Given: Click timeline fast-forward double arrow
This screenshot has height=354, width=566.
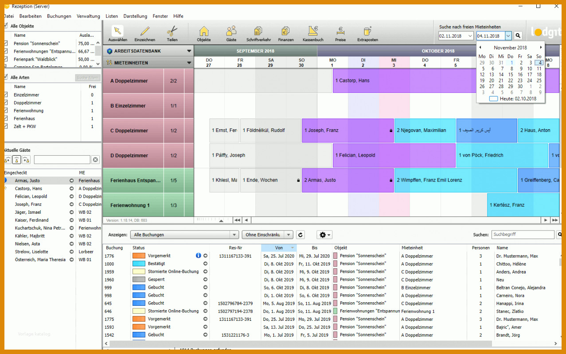Looking at the screenshot, I should click(554, 220).
